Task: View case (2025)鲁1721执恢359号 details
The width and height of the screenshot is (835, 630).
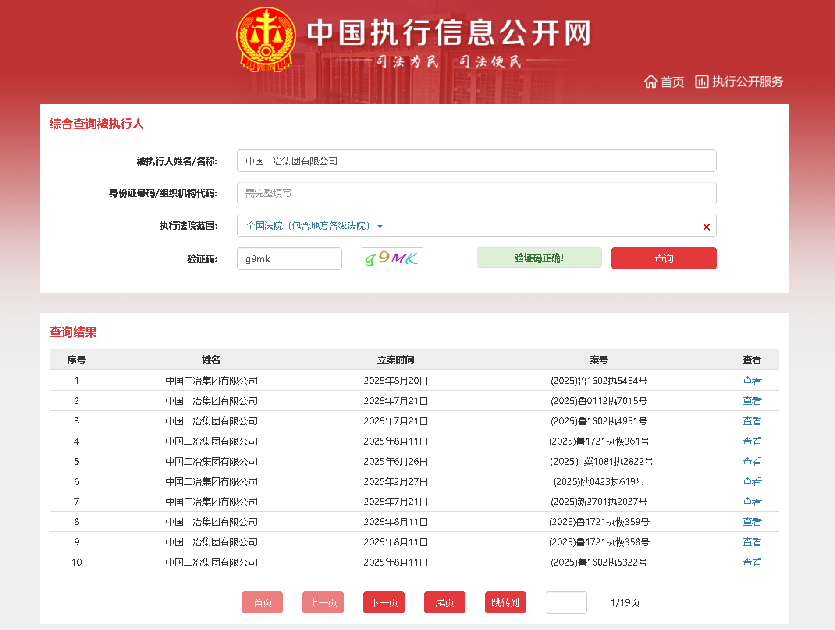Action: 752,522
